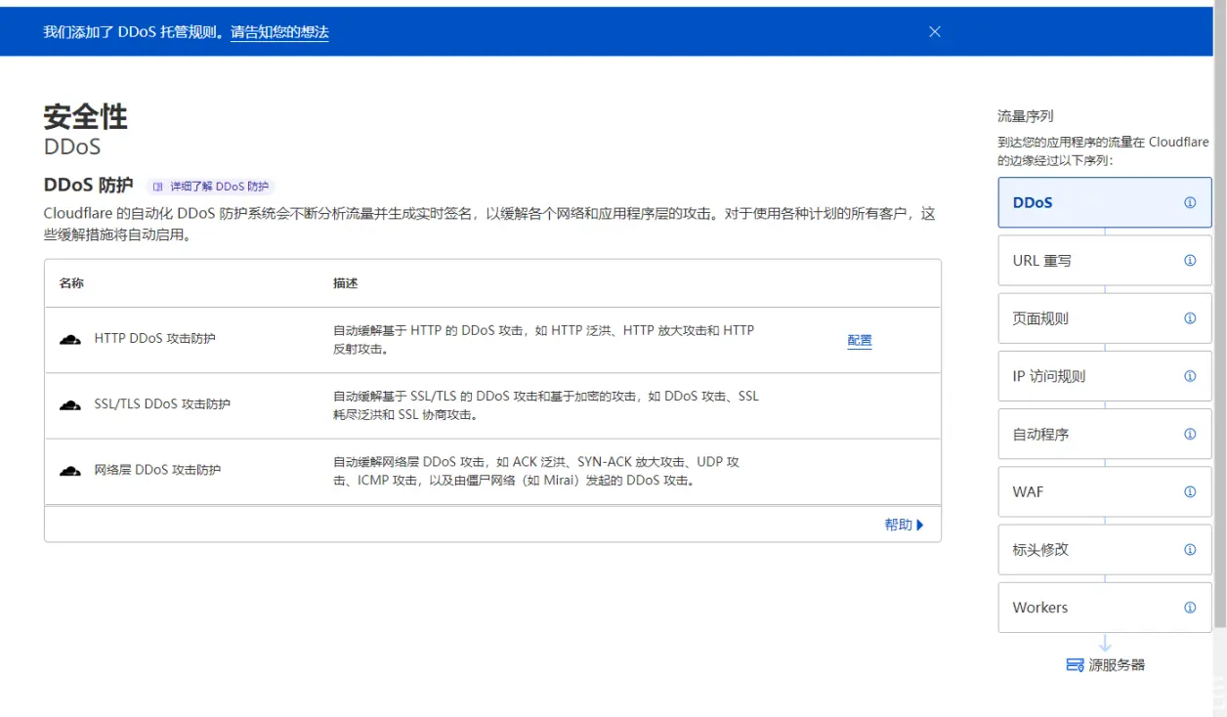Click the info icon on WAF
The width and height of the screenshot is (1227, 717).
tap(1190, 491)
